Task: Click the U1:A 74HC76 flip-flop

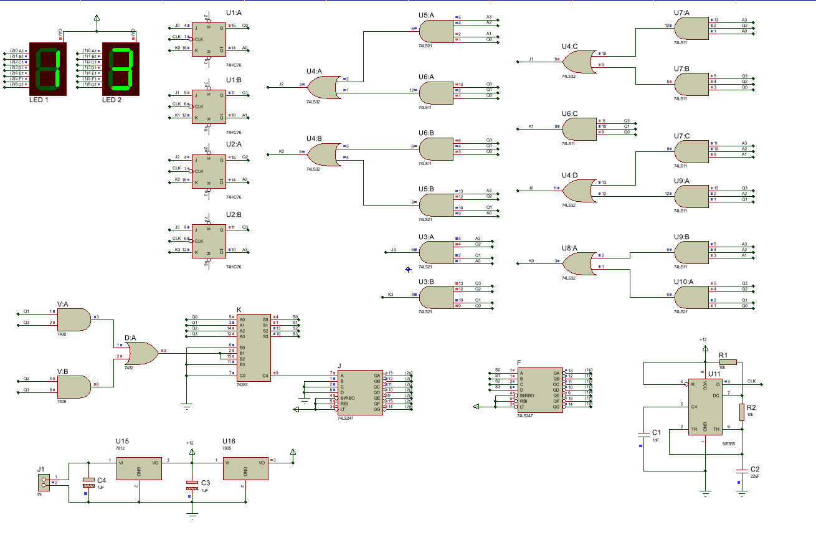Action: point(208,37)
